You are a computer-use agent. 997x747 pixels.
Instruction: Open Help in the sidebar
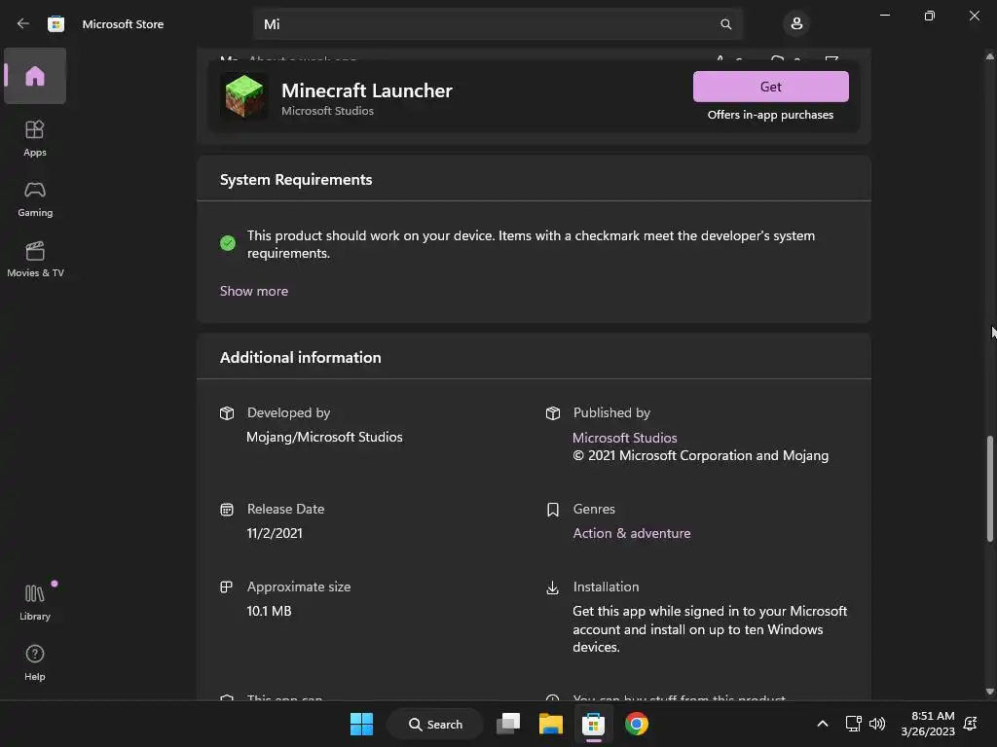pos(35,662)
